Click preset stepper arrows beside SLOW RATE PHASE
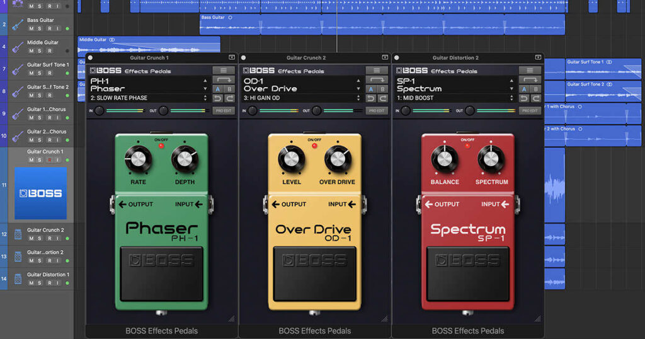Image resolution: width=645 pixels, height=339 pixels. click(205, 98)
